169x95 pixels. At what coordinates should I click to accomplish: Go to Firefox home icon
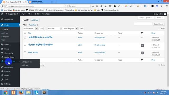click(x=106, y=6)
